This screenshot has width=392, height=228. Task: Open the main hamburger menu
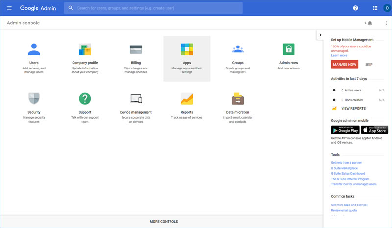coord(9,8)
